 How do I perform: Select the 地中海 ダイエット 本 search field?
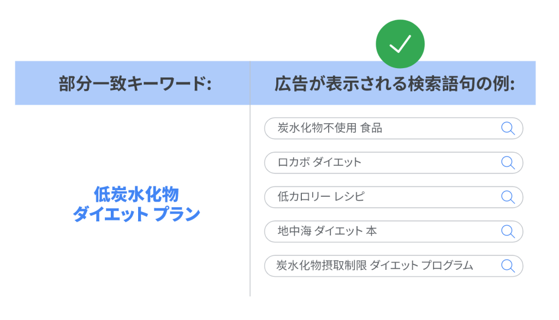(x=394, y=231)
